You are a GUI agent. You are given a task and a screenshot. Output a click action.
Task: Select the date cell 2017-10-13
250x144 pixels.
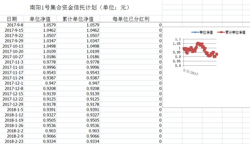(x=12, y=46)
